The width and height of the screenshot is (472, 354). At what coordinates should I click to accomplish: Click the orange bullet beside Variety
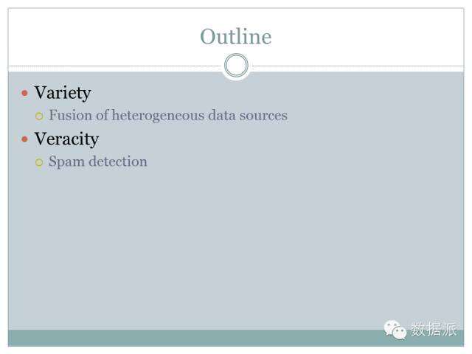(25, 94)
